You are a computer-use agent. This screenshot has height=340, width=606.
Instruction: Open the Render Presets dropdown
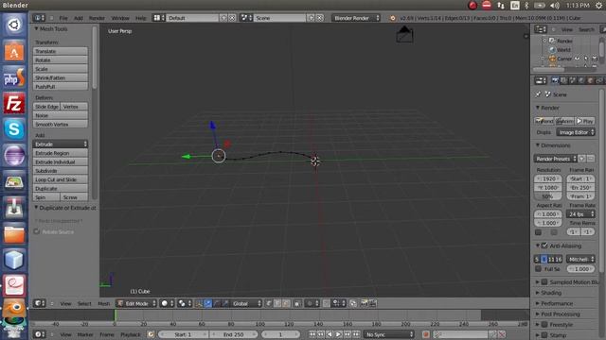click(x=555, y=159)
